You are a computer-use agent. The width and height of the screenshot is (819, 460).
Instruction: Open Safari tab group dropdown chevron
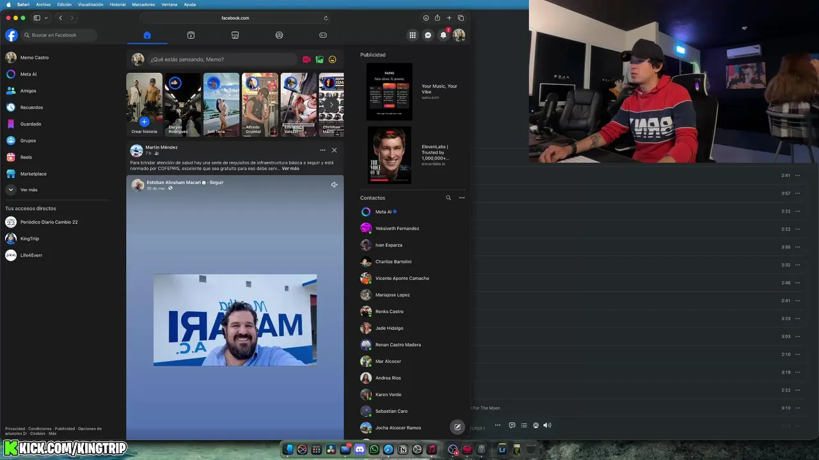pyautogui.click(x=46, y=18)
